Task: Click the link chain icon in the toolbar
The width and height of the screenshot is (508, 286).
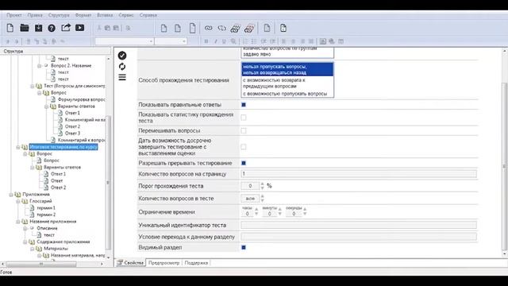Action: click(x=208, y=29)
